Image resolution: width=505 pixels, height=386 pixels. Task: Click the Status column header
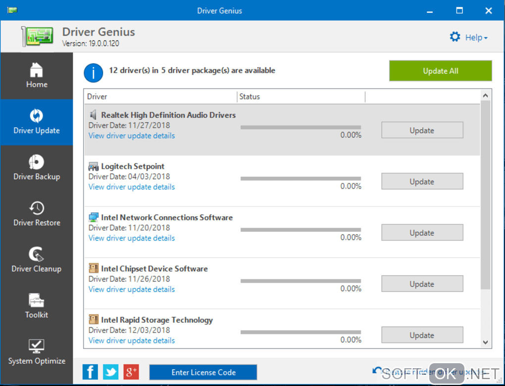301,96
